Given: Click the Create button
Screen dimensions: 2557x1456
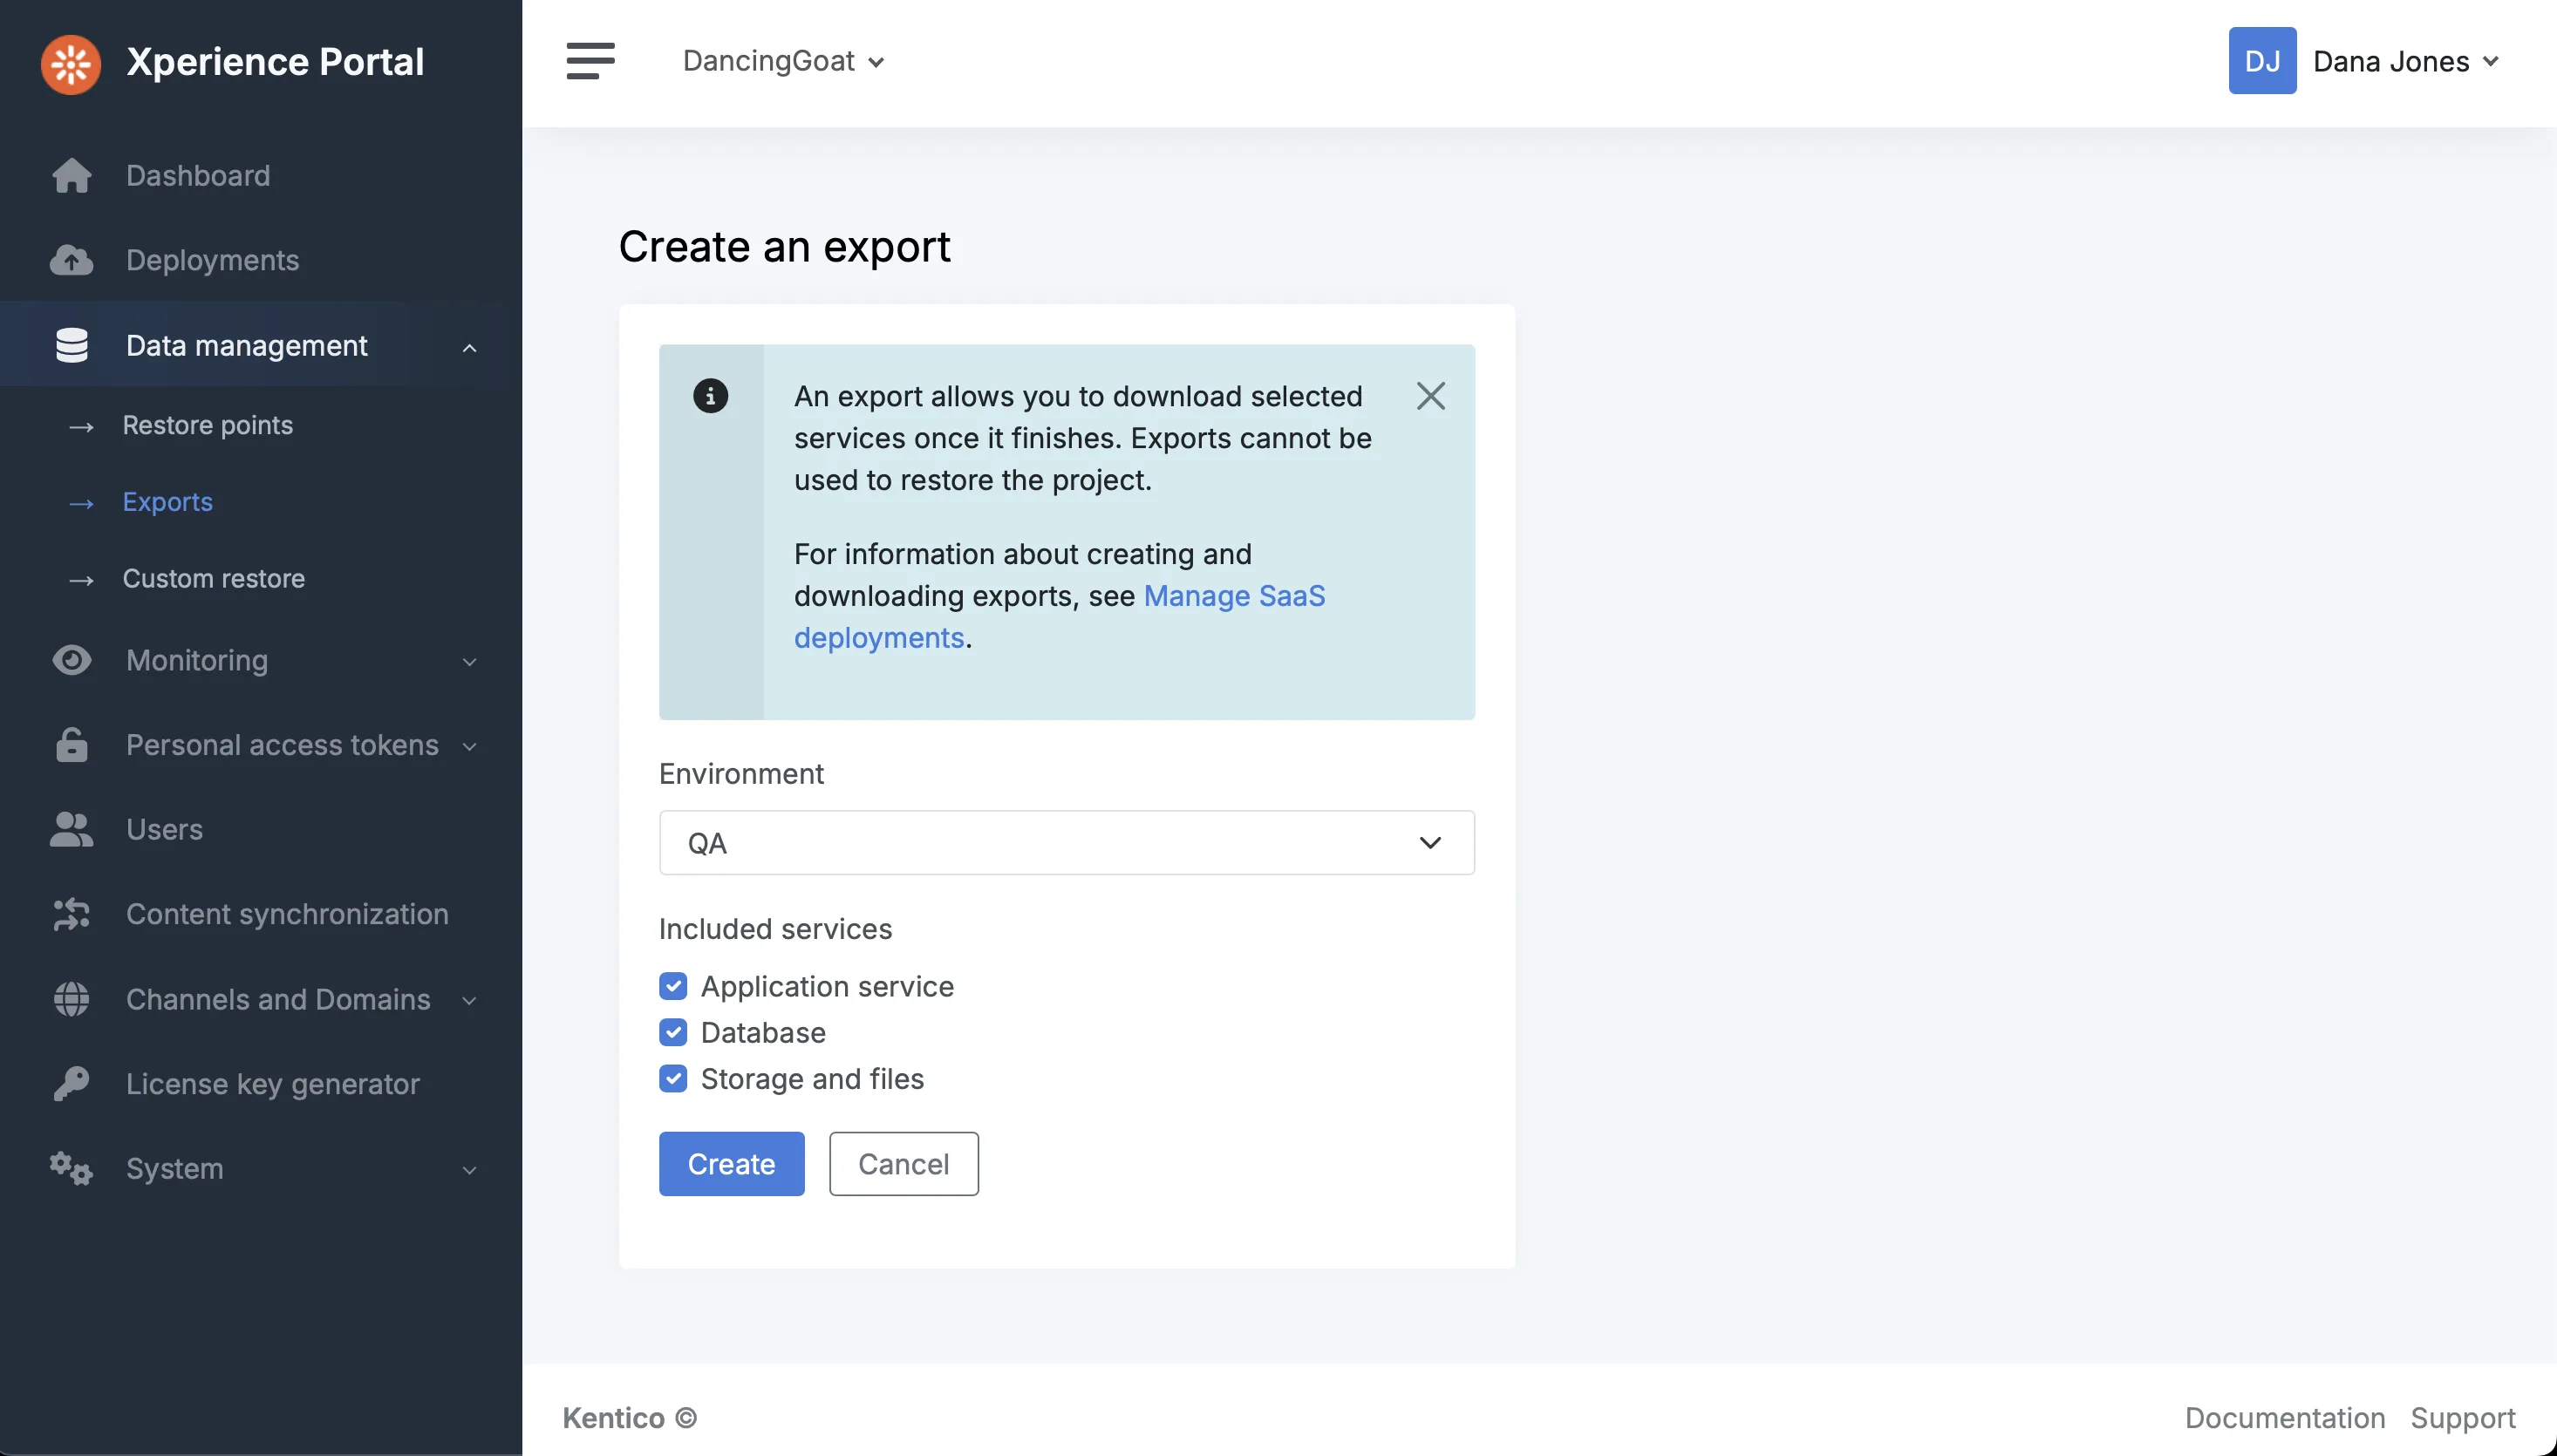Looking at the screenshot, I should click(731, 1164).
